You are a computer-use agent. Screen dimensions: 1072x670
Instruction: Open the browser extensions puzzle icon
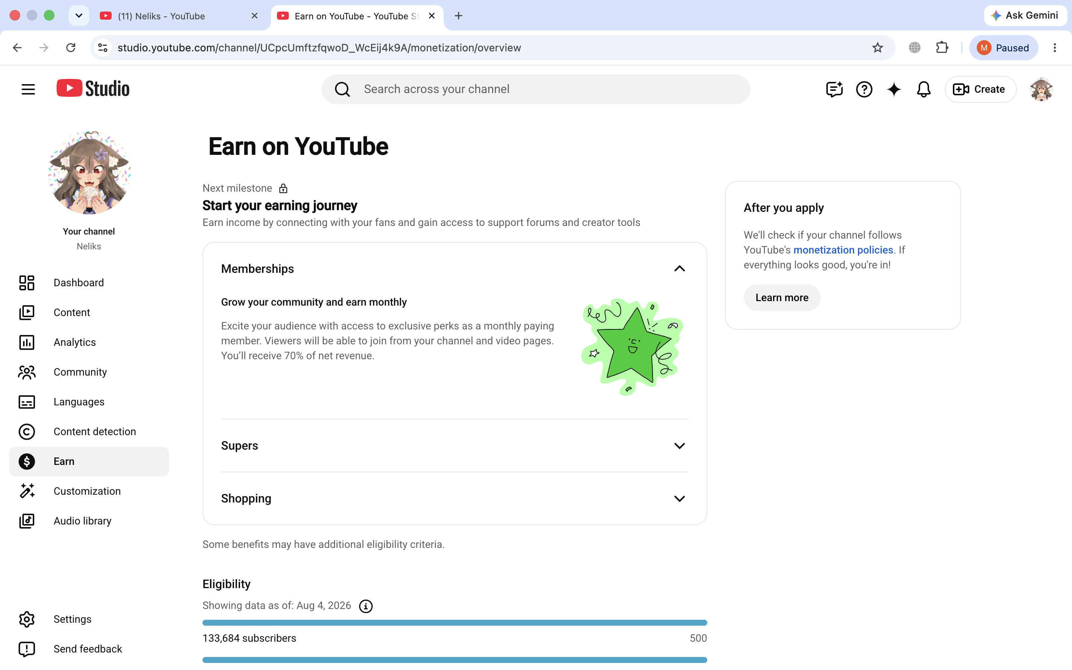pyautogui.click(x=942, y=47)
